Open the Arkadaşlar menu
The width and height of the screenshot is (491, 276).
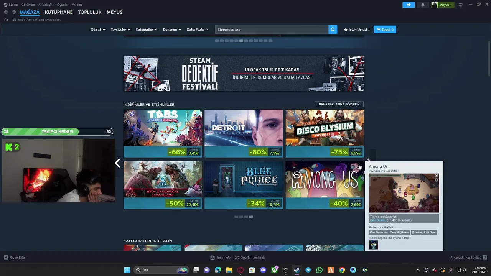pos(46,5)
